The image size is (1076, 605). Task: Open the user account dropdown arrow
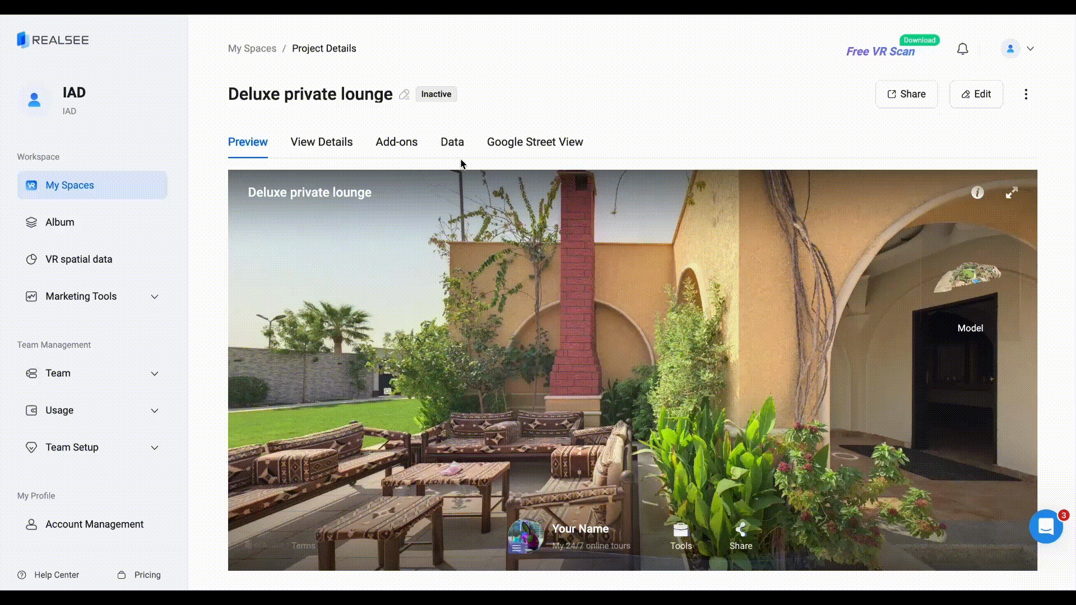tap(1030, 49)
